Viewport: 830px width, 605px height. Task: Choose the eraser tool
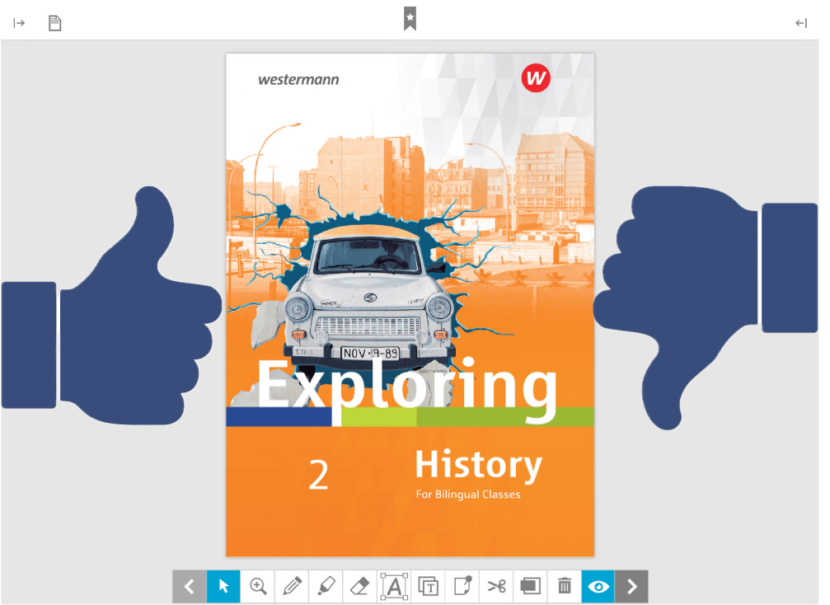(x=360, y=586)
